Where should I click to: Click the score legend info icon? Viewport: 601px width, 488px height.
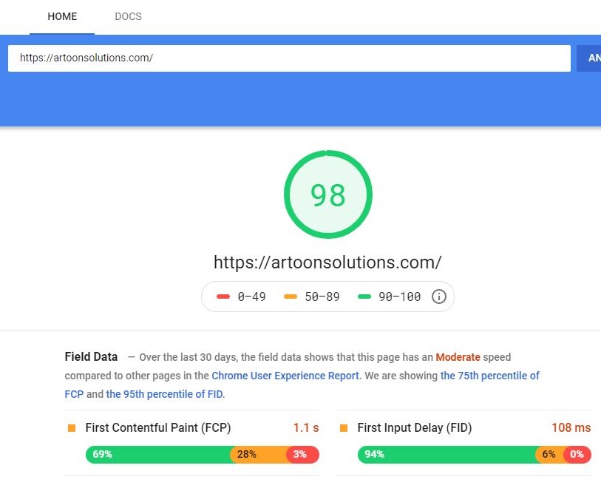(x=439, y=296)
